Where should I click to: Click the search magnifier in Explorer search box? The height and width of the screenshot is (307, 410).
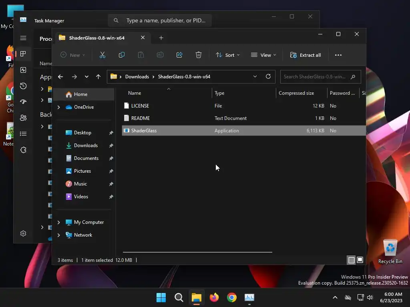coord(353,77)
